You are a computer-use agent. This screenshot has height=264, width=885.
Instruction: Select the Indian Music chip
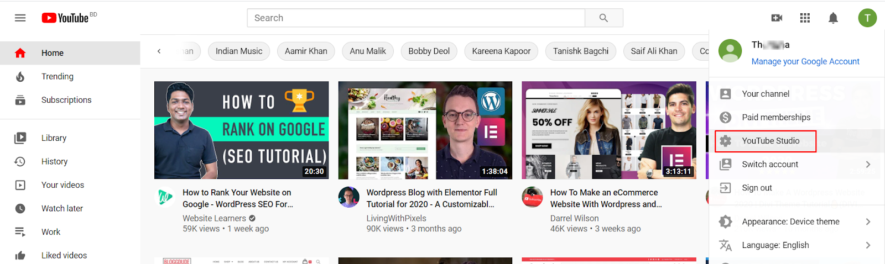coord(239,51)
